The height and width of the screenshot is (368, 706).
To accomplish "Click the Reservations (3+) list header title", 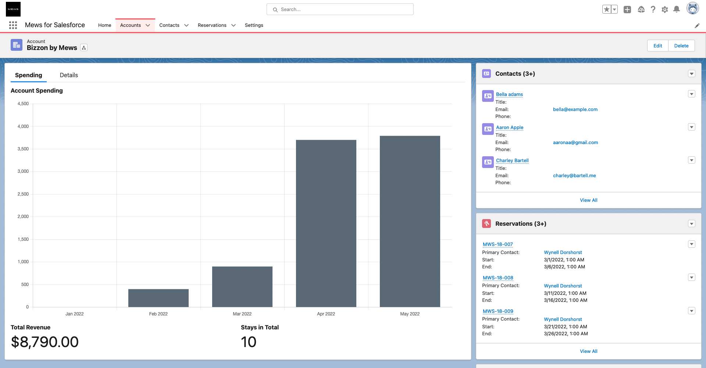I will (x=521, y=224).
